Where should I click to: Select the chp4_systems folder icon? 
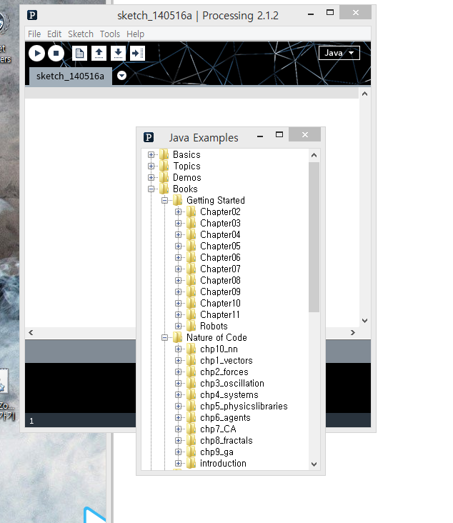coord(191,394)
